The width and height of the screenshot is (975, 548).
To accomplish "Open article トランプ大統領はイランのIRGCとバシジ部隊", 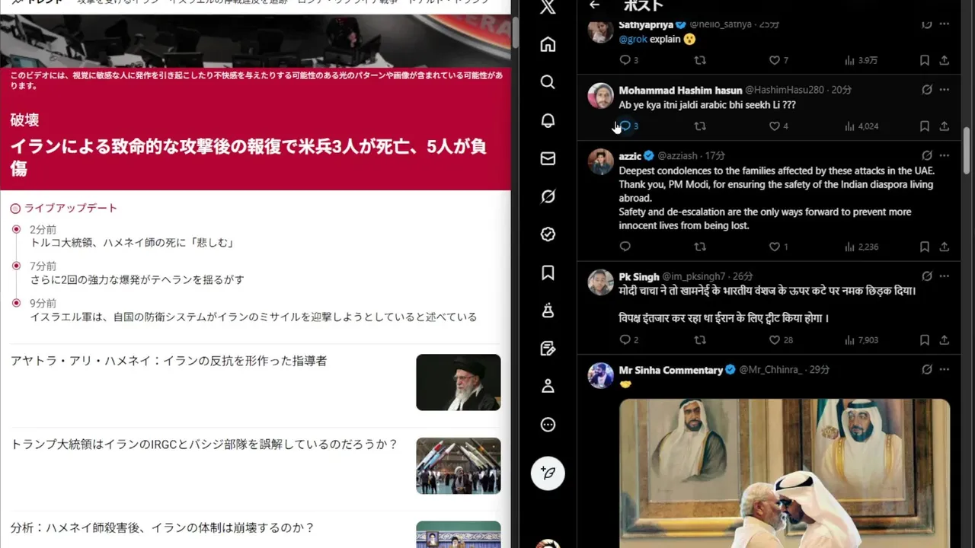I will pyautogui.click(x=204, y=444).
